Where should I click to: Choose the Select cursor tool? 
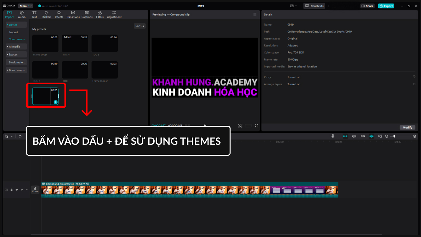tap(7, 136)
